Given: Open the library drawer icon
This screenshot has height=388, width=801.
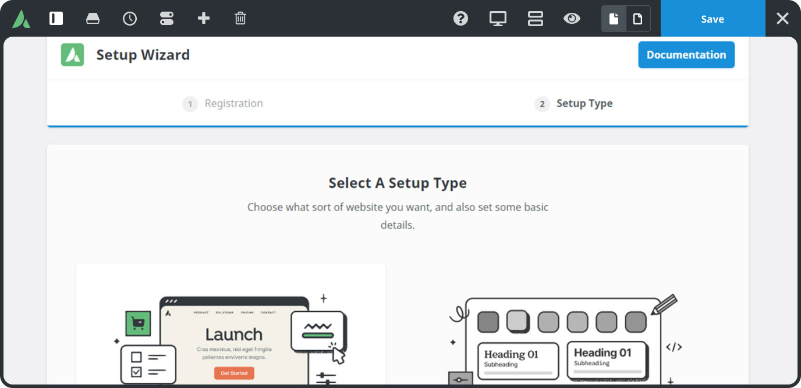Looking at the screenshot, I should tap(93, 19).
